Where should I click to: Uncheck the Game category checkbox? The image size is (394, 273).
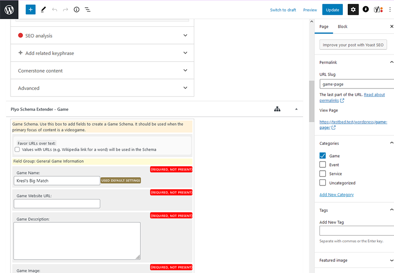click(323, 156)
